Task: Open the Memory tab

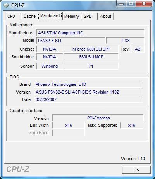Action: point(72,16)
